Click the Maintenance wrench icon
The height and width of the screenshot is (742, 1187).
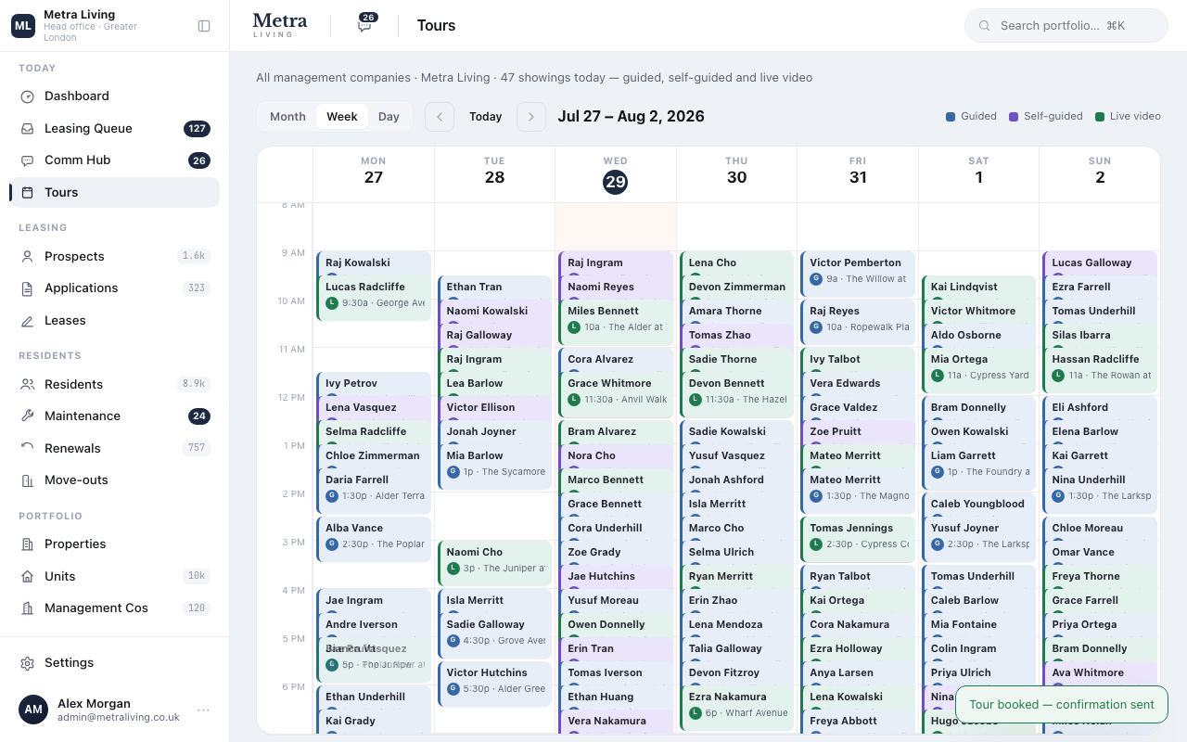[28, 416]
